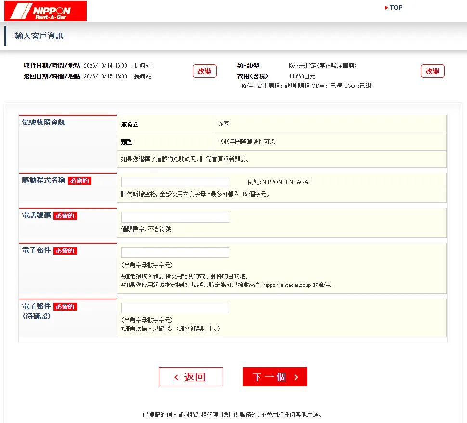Click 改變 button beside pickup date details
Screen dimensions: 467x423
coord(204,71)
